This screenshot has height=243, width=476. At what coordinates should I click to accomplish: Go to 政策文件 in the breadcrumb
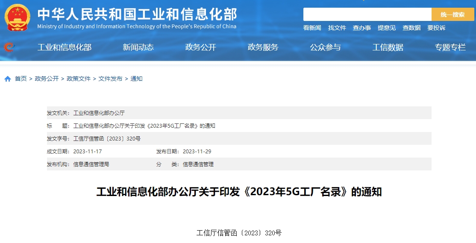(79, 79)
